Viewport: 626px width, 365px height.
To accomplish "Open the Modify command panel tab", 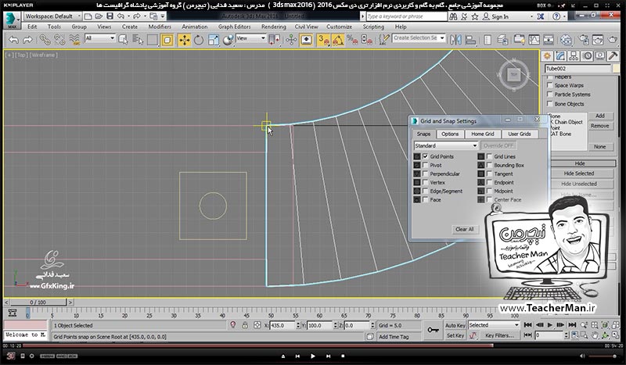I will (x=560, y=55).
